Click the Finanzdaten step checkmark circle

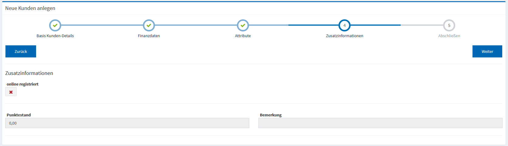(x=149, y=25)
